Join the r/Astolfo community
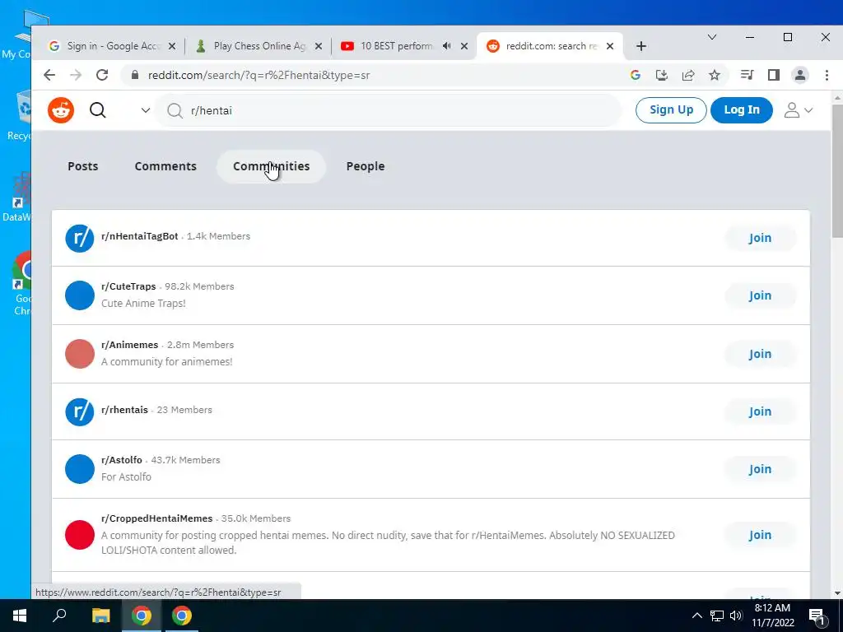The width and height of the screenshot is (843, 632). (x=760, y=469)
